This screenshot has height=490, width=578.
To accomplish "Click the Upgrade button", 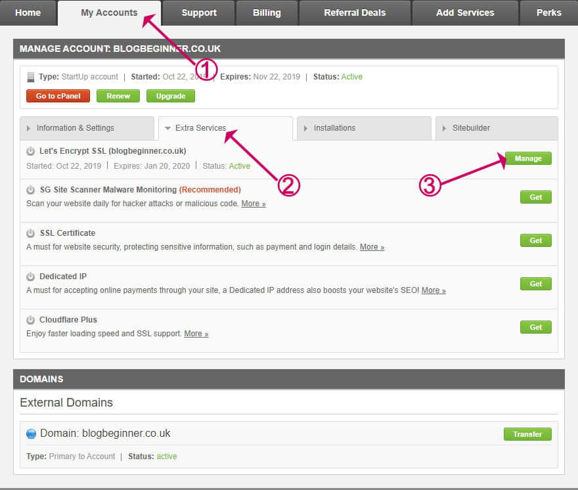I will [x=171, y=97].
